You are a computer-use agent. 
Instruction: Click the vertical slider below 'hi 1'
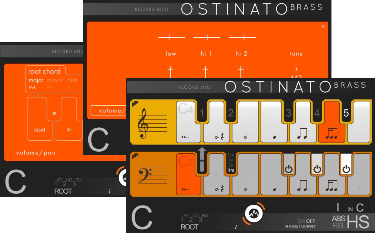pos(206,72)
